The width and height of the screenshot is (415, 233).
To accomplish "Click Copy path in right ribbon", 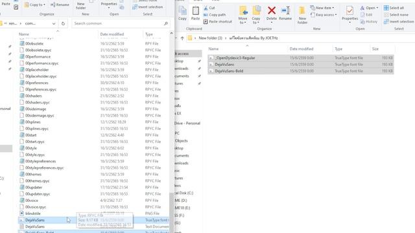I will 215,15.
